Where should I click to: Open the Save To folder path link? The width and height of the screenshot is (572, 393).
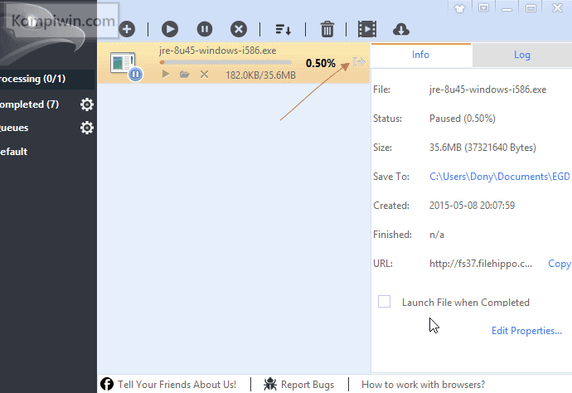pyautogui.click(x=499, y=177)
